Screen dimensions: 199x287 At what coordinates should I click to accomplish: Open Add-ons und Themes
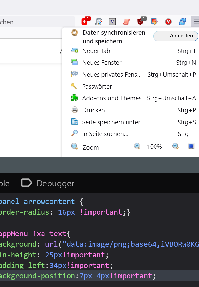click(112, 98)
